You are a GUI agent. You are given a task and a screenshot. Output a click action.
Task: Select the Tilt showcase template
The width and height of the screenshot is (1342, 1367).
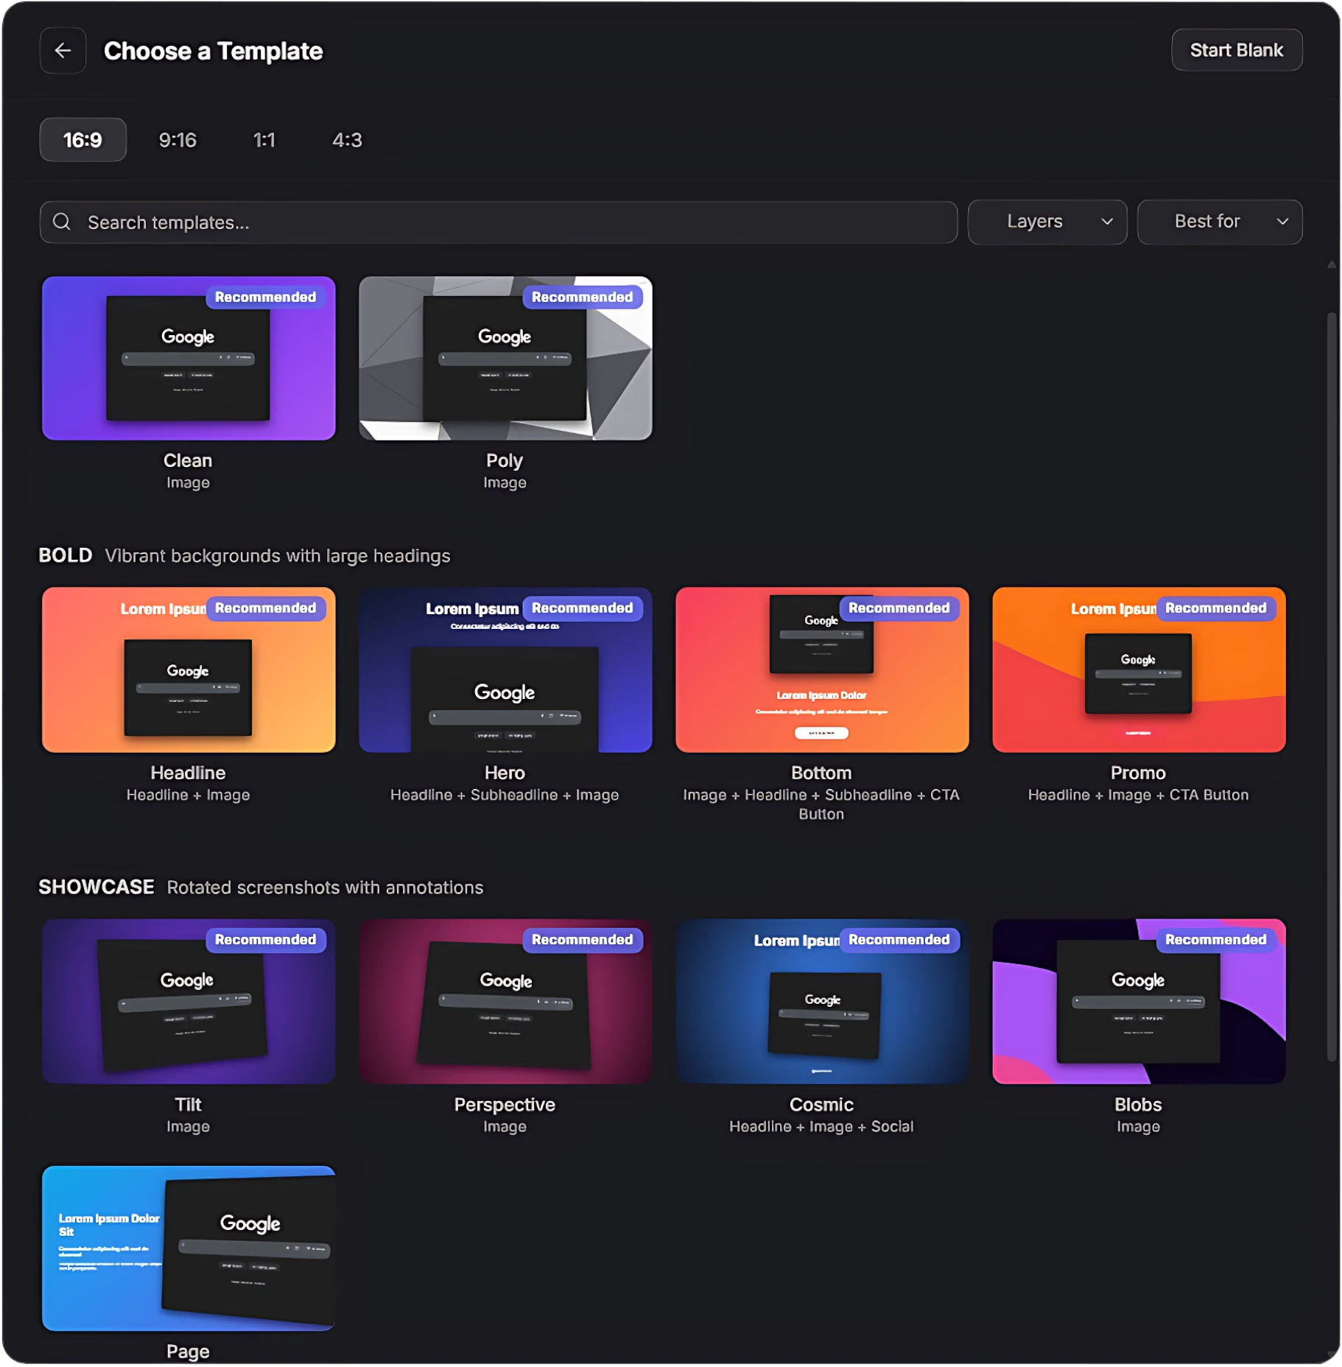(188, 1002)
